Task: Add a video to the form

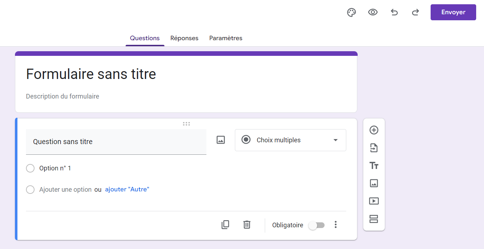Action: [x=374, y=201]
